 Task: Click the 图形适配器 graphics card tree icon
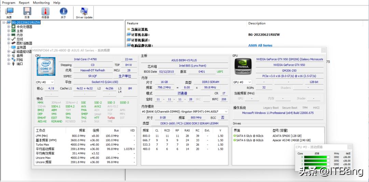point(13,43)
